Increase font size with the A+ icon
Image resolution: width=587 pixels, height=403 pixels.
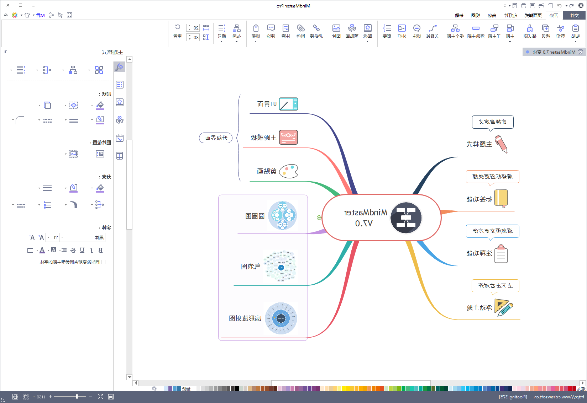point(41,237)
